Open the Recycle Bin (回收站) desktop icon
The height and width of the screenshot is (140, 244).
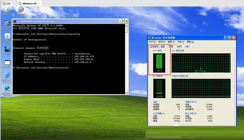click(x=7, y=10)
